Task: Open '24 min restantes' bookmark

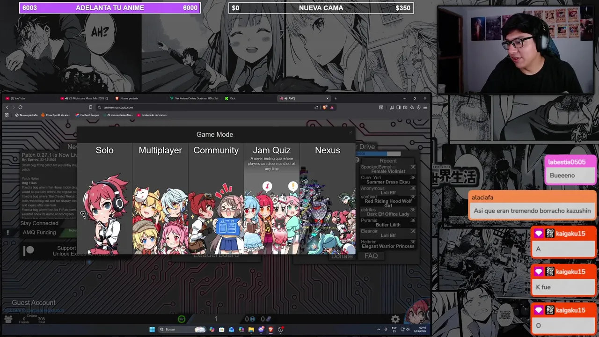Action: pos(117,115)
